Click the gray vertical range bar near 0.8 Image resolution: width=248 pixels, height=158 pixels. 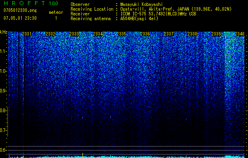tap(8, 122)
